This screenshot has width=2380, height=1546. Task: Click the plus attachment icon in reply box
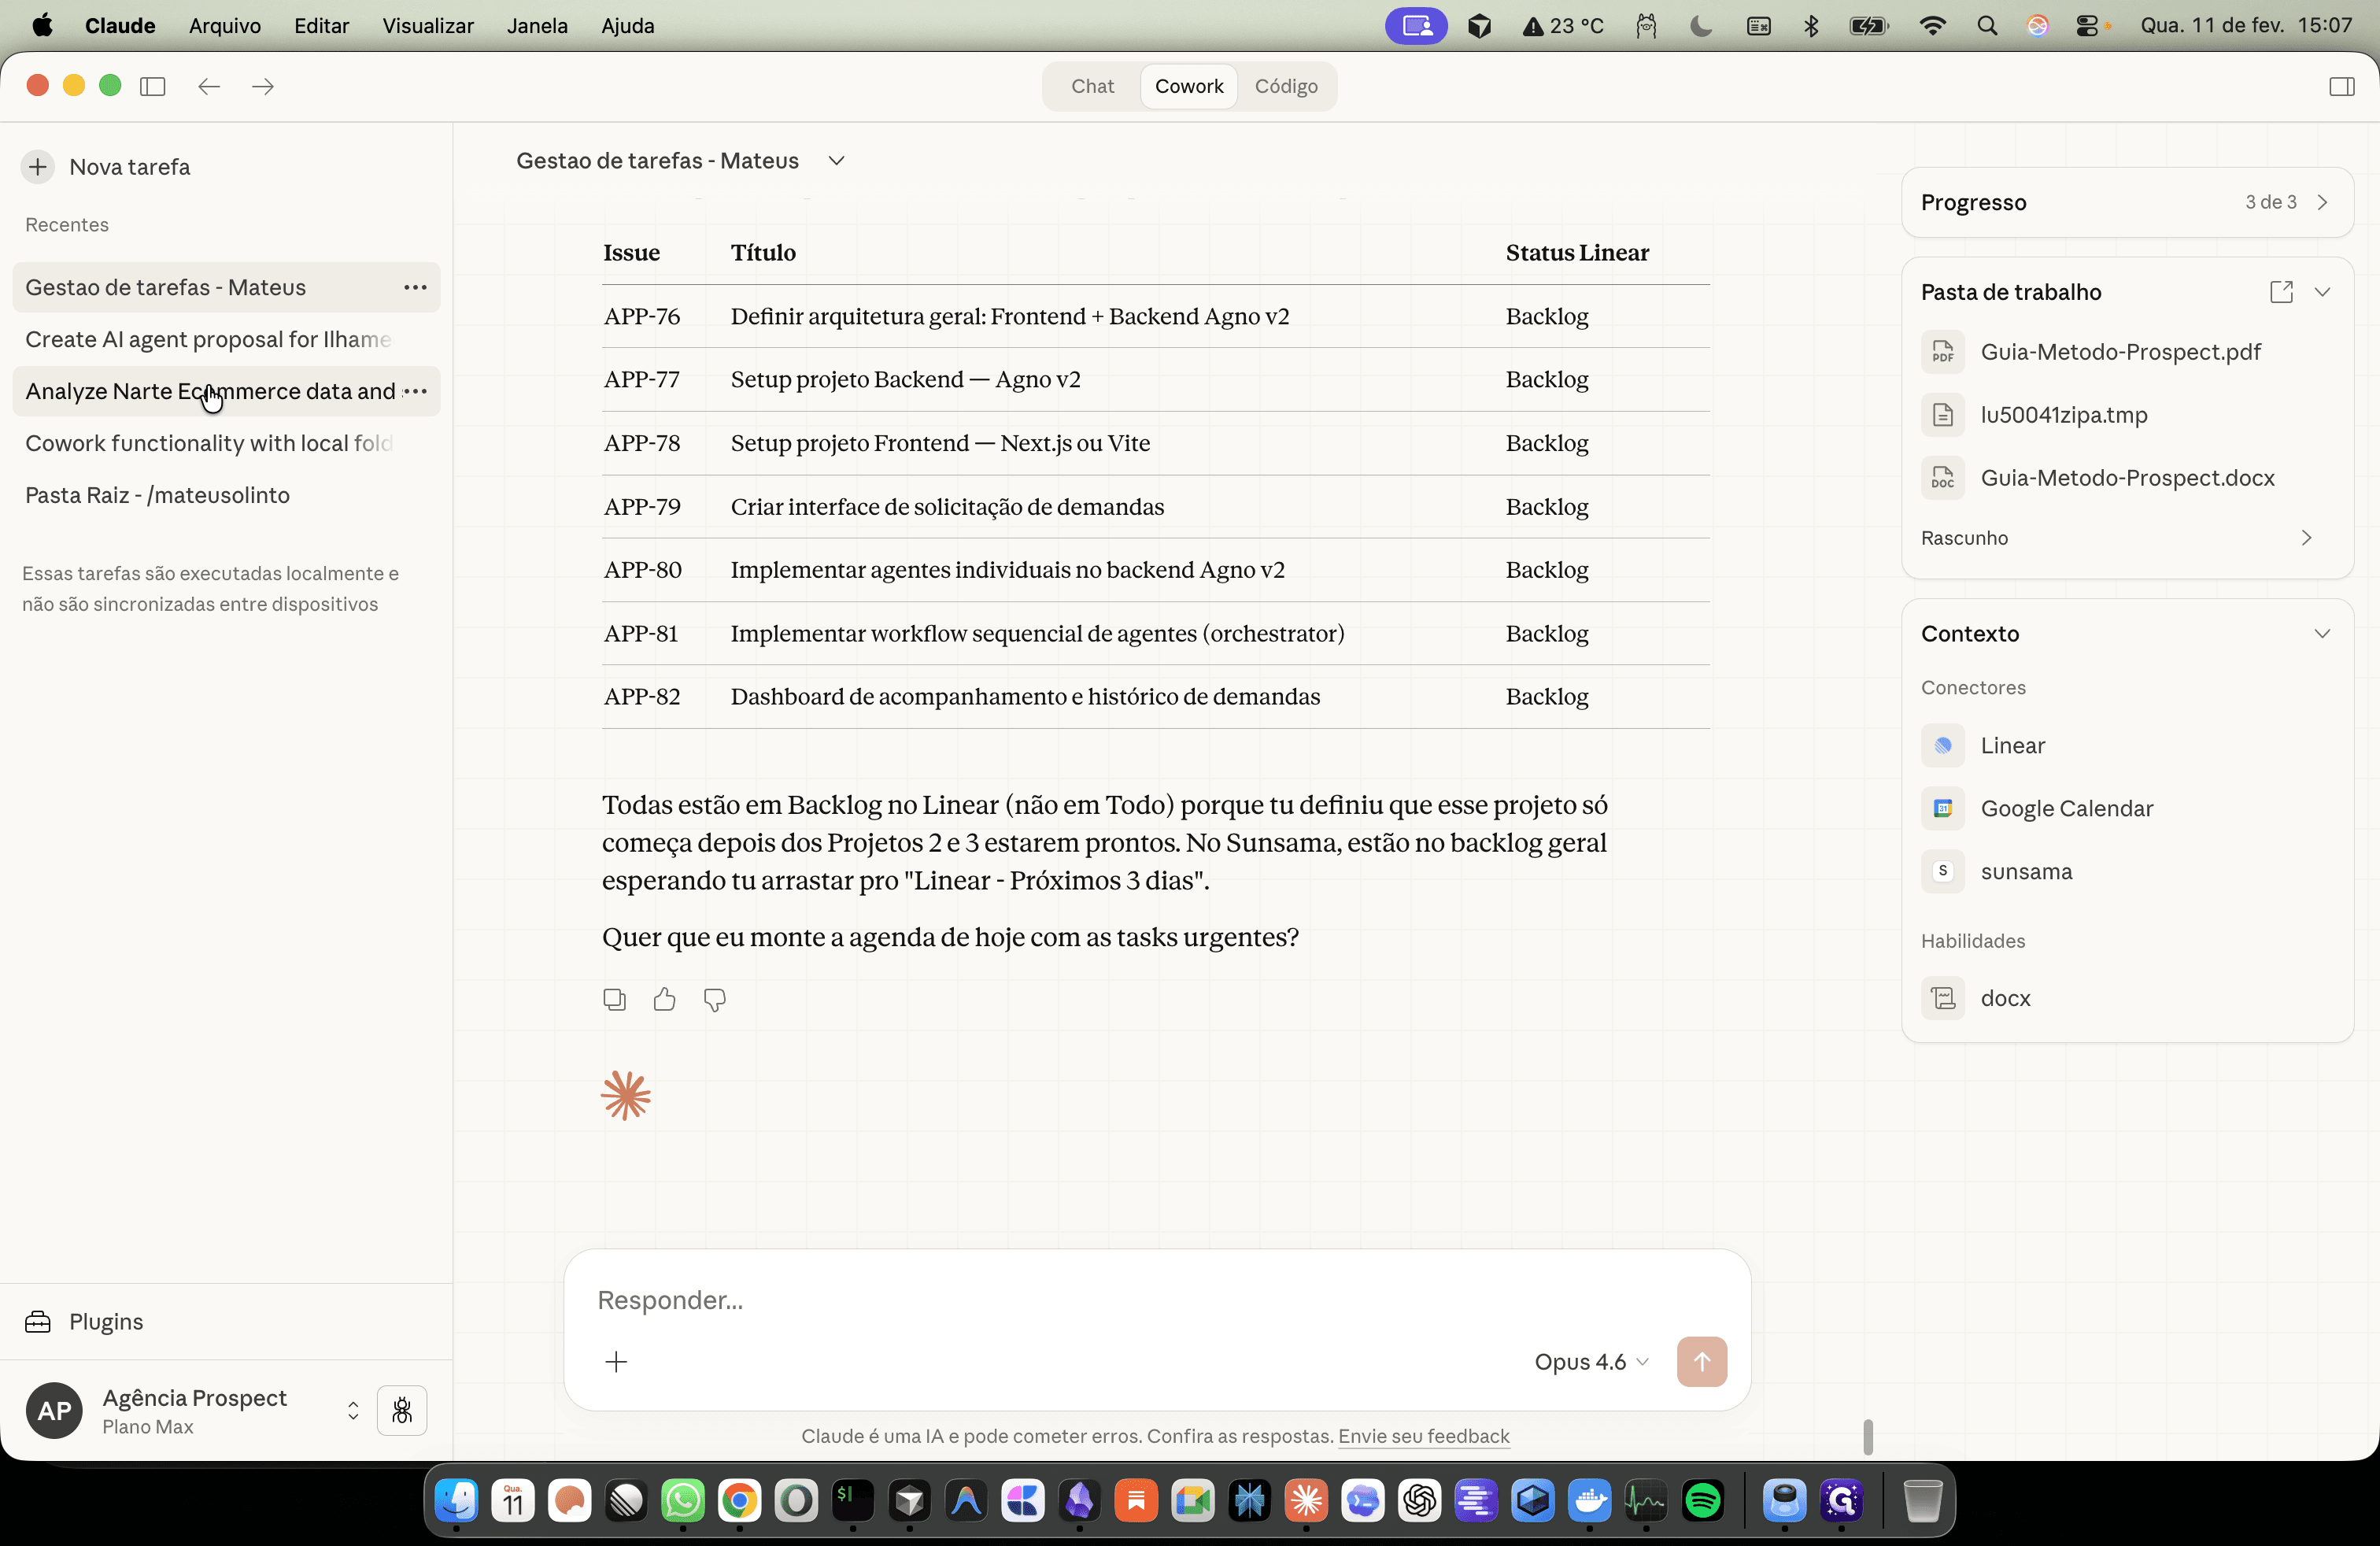coord(616,1362)
